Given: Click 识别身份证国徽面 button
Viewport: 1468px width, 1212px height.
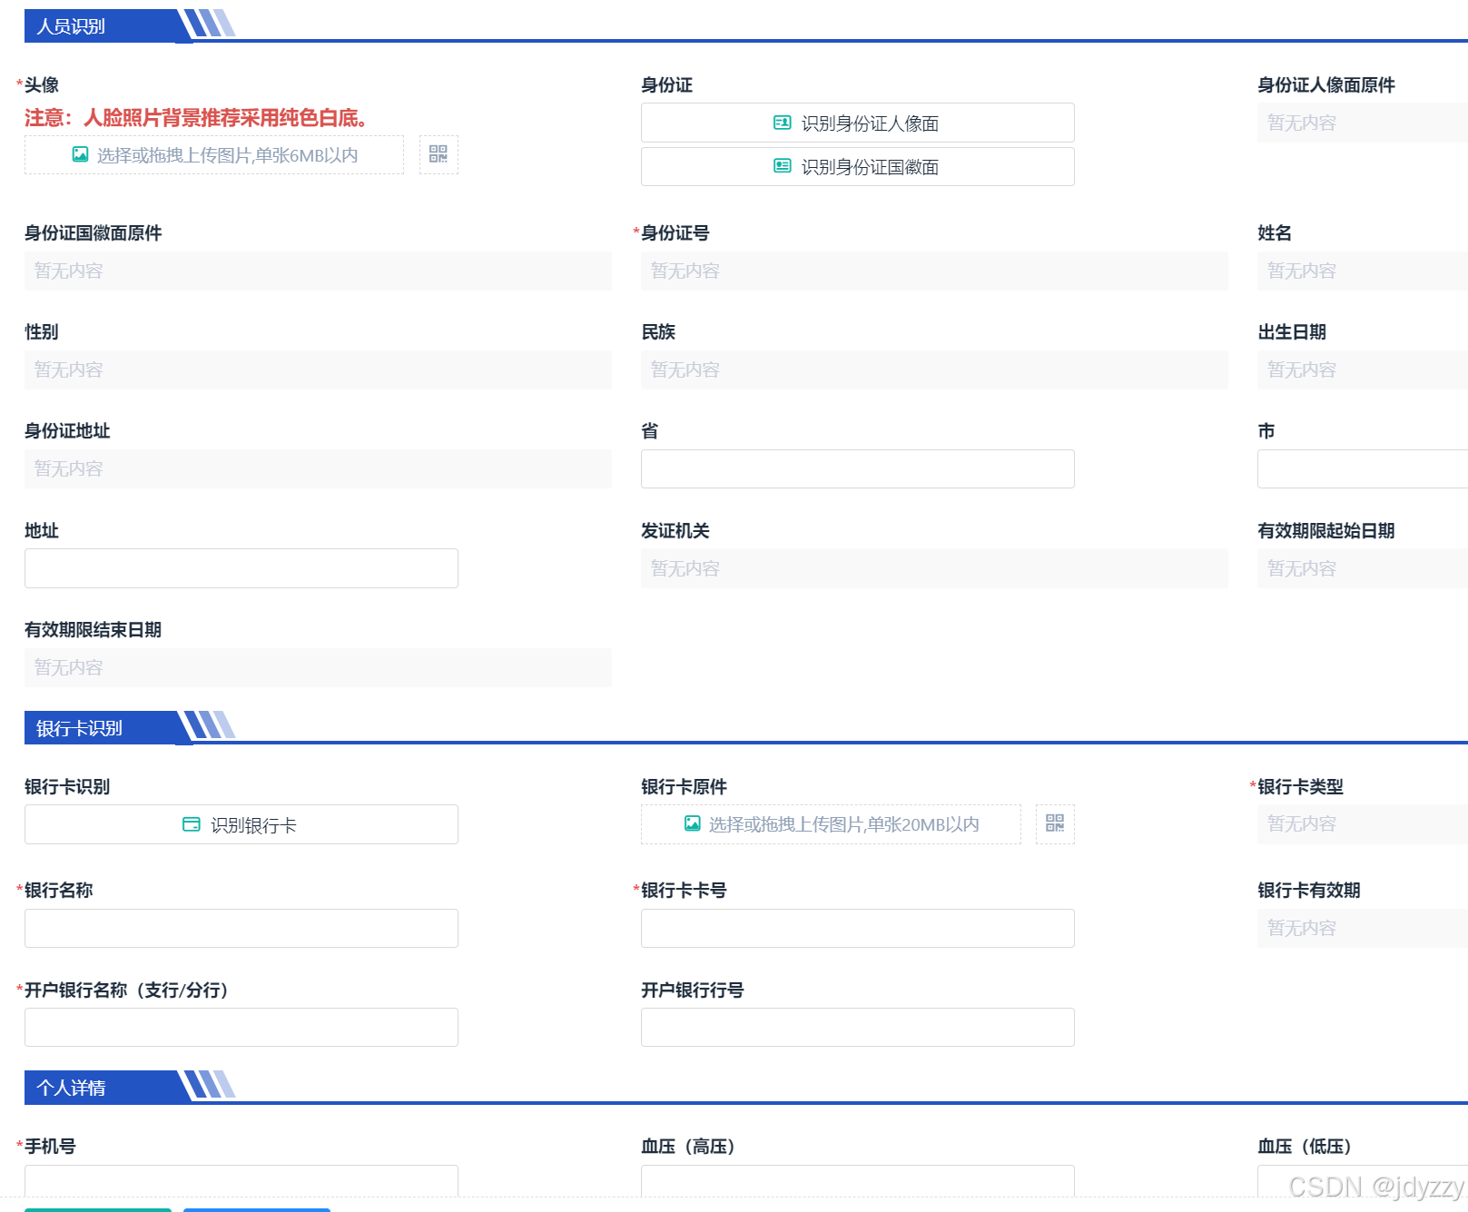Looking at the screenshot, I should (858, 166).
